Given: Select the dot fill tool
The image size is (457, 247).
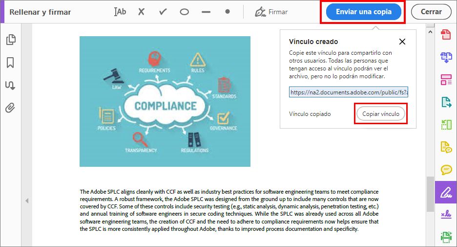Looking at the screenshot, I should pos(228,12).
